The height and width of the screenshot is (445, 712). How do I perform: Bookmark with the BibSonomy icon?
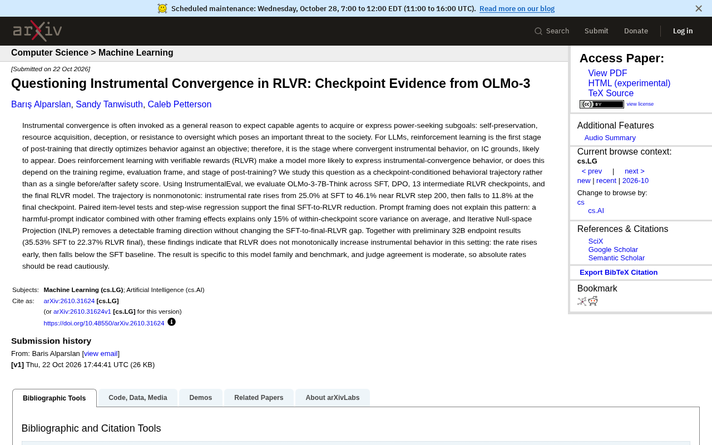coord(582,301)
